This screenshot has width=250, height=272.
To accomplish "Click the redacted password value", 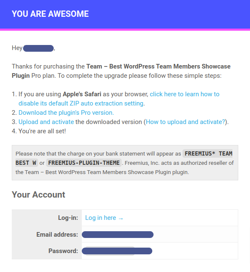I will pos(117,251).
